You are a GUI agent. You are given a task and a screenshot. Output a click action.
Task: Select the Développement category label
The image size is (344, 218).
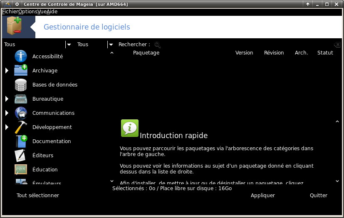click(x=52, y=127)
